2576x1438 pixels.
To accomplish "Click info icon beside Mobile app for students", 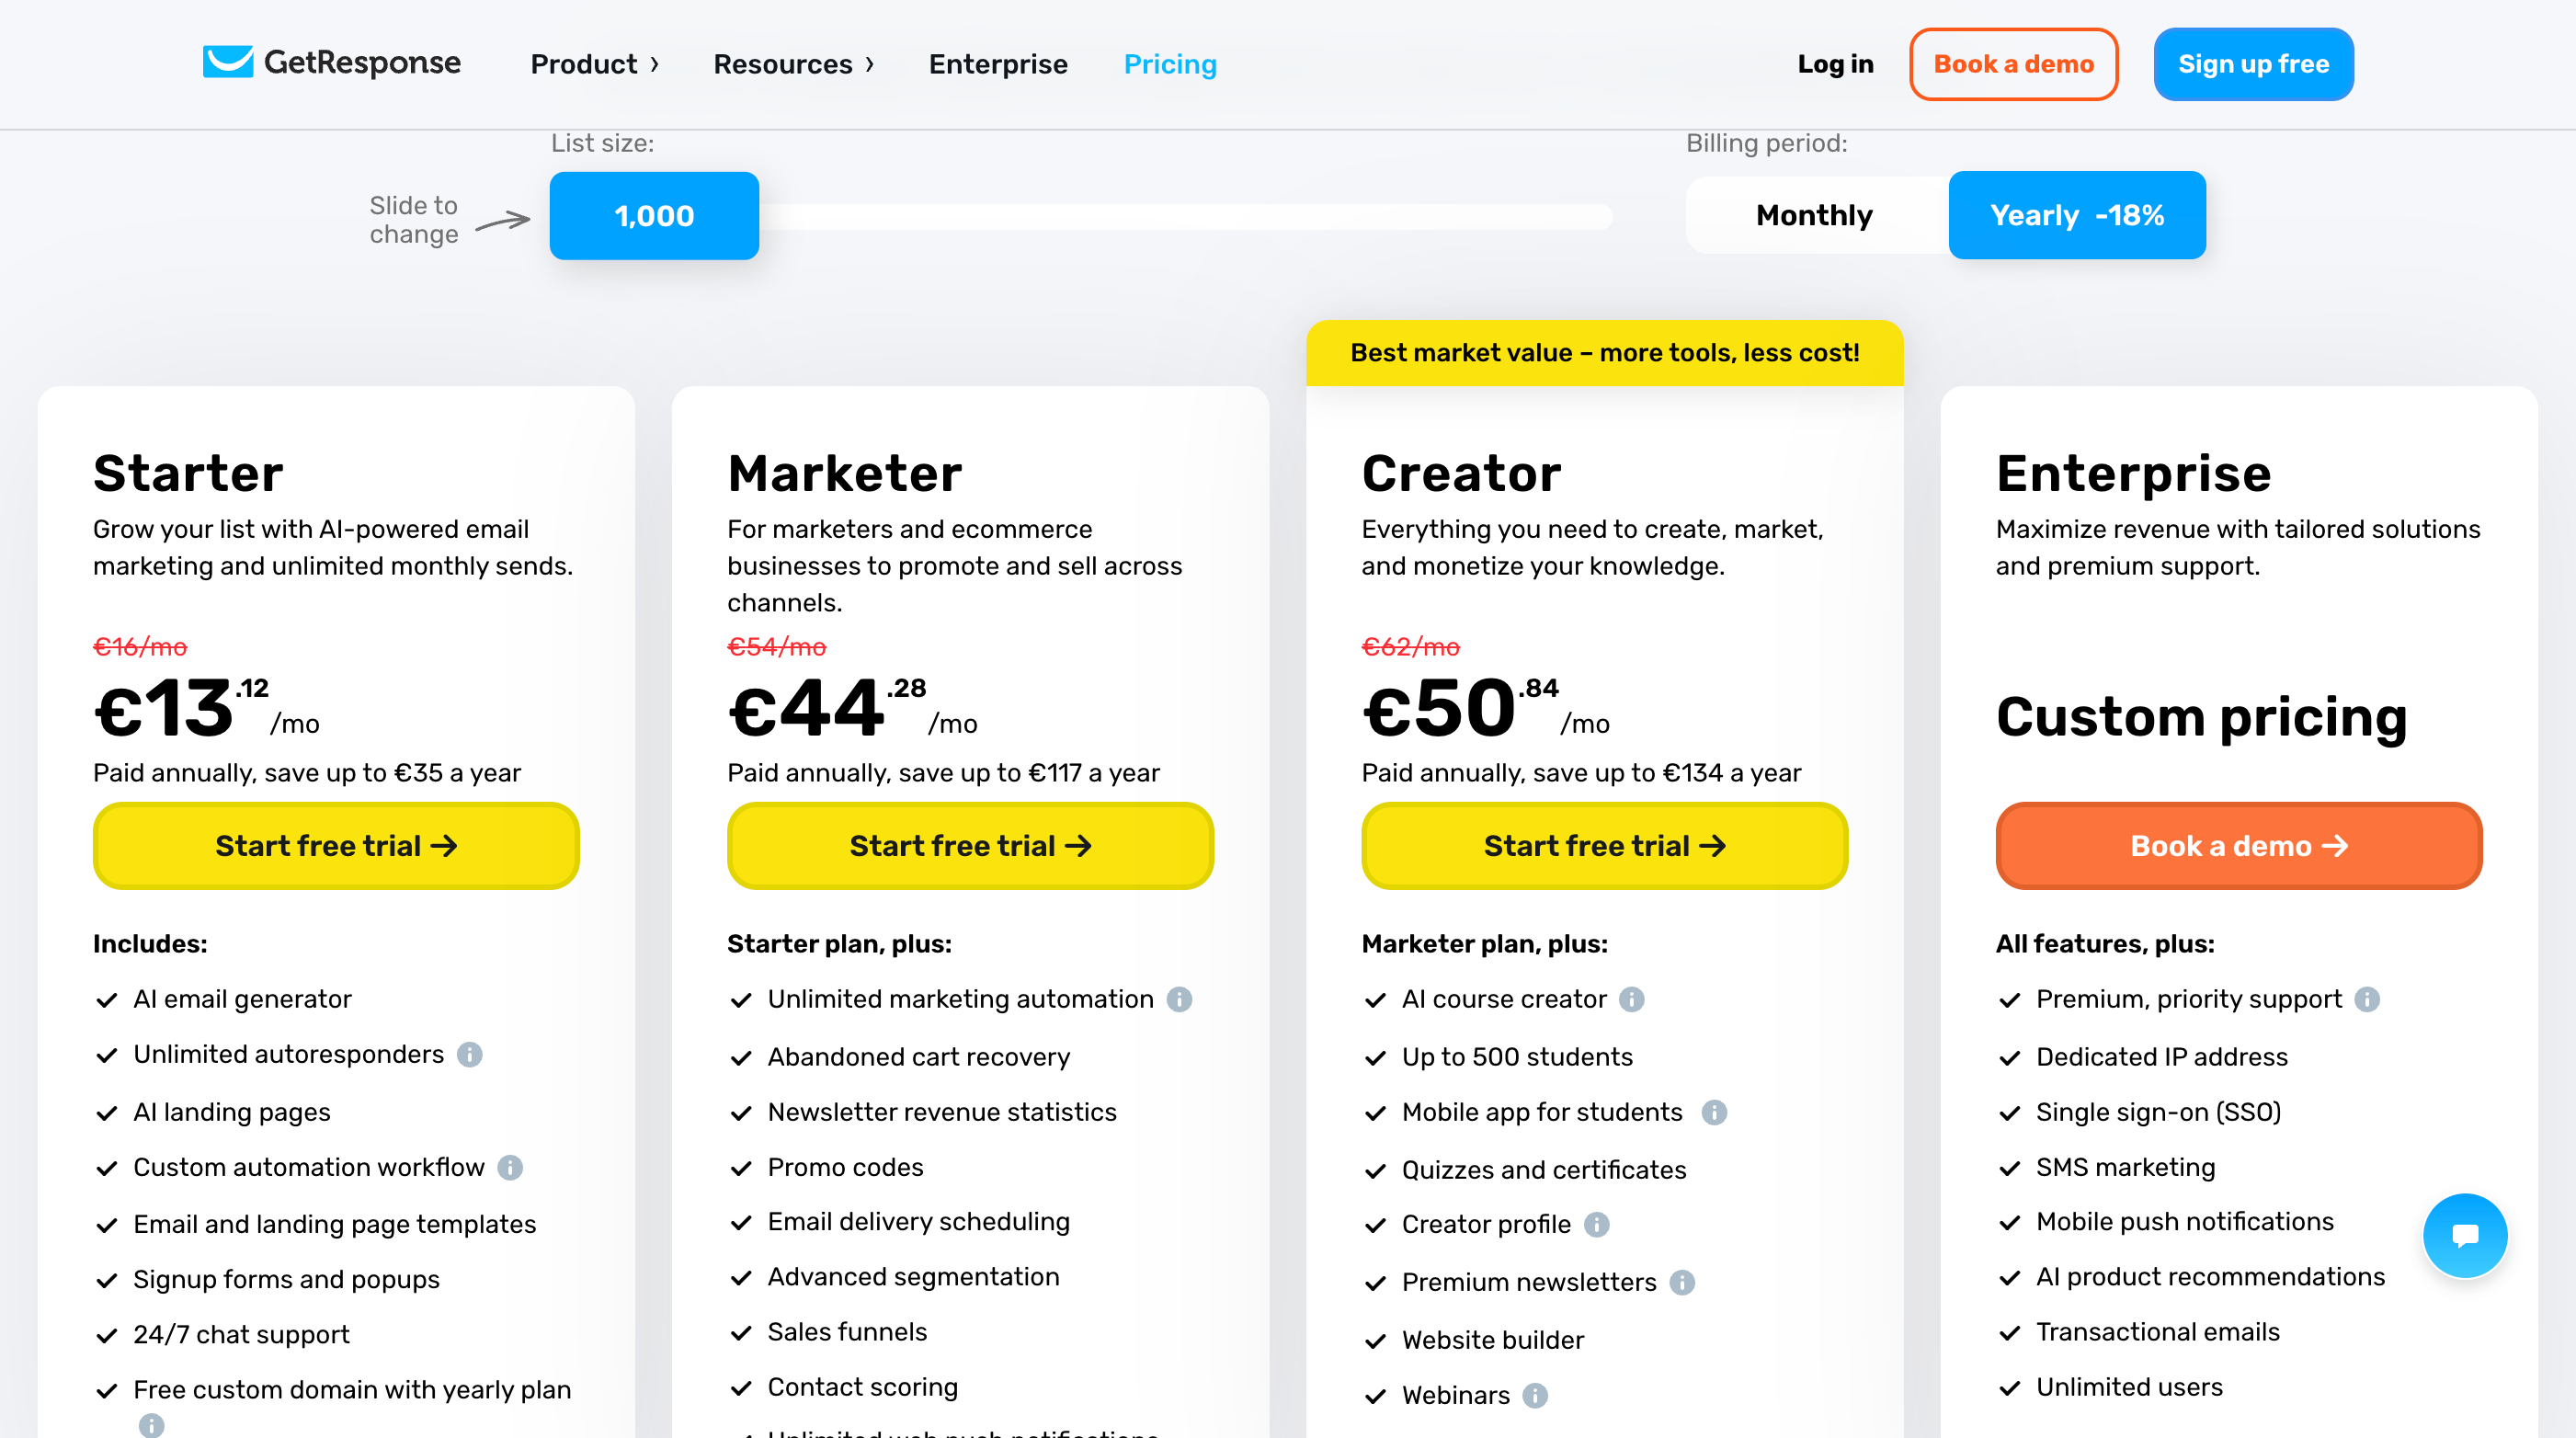I will [1714, 1113].
